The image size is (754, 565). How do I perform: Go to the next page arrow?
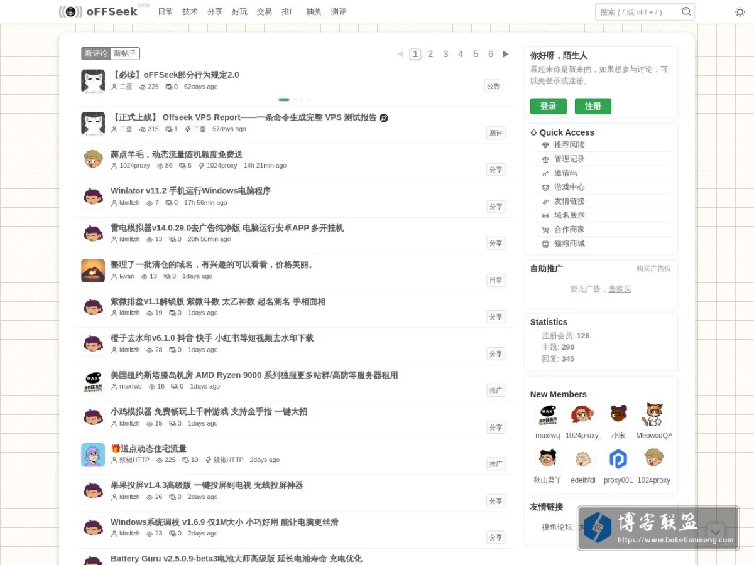click(506, 54)
